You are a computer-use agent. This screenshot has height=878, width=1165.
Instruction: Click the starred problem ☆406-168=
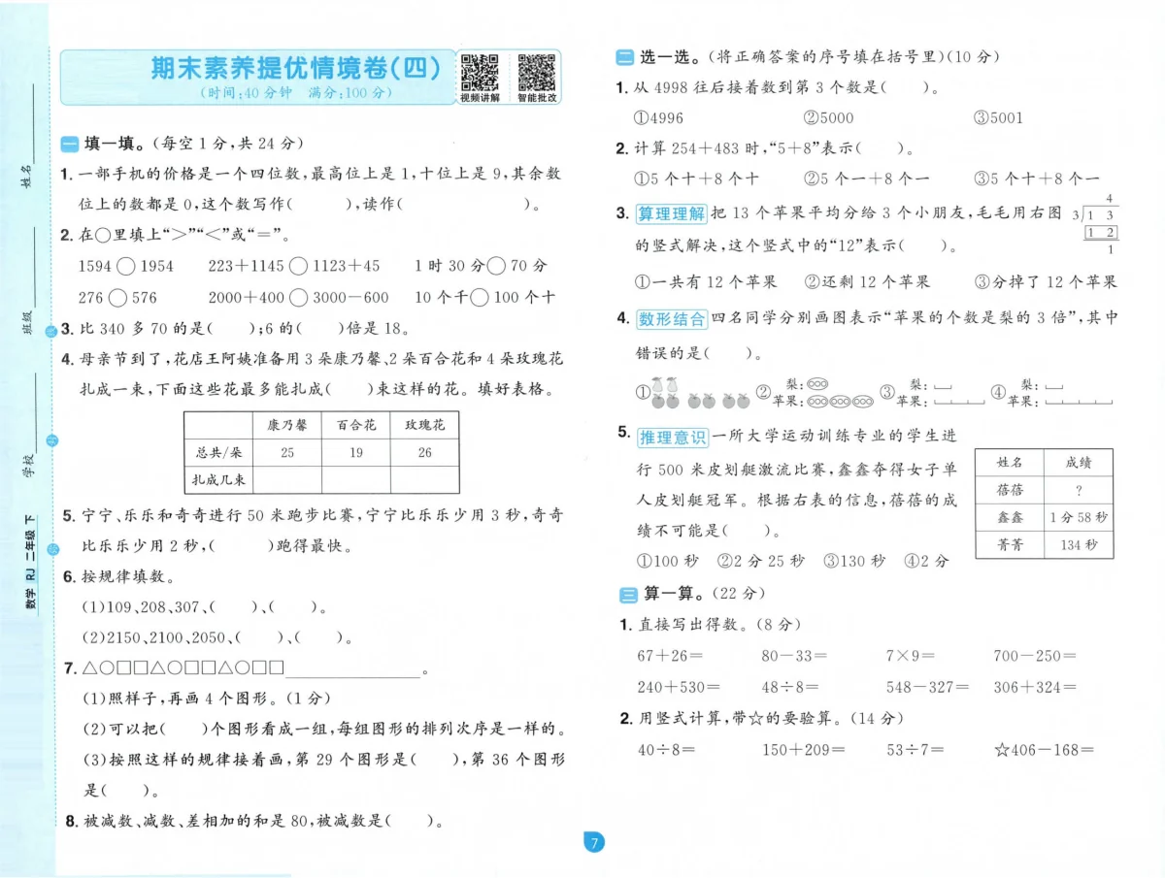click(1045, 749)
